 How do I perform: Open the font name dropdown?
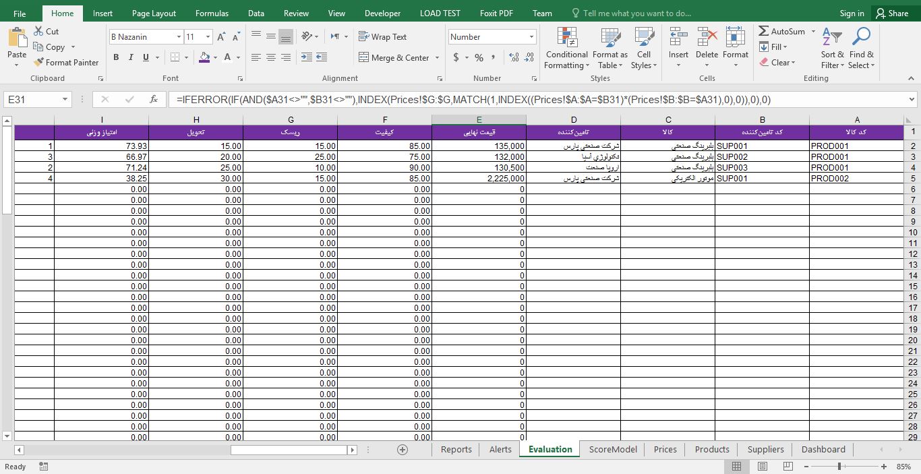point(179,37)
